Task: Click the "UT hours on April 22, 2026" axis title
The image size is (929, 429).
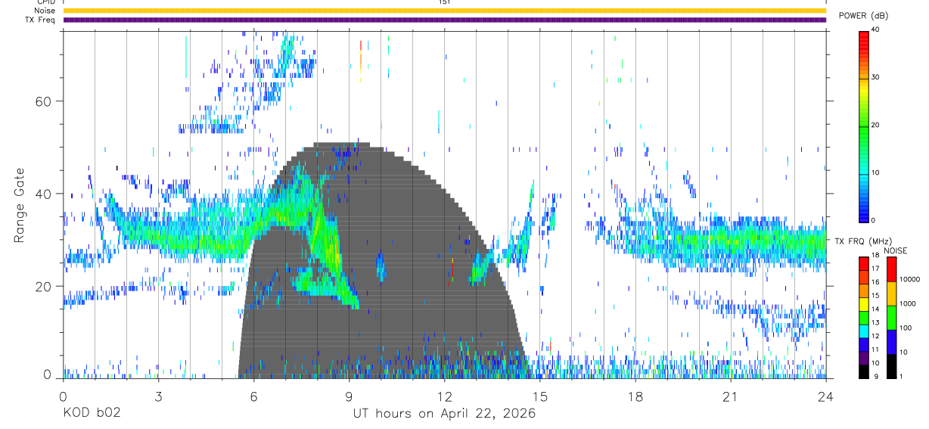Action: 444,413
